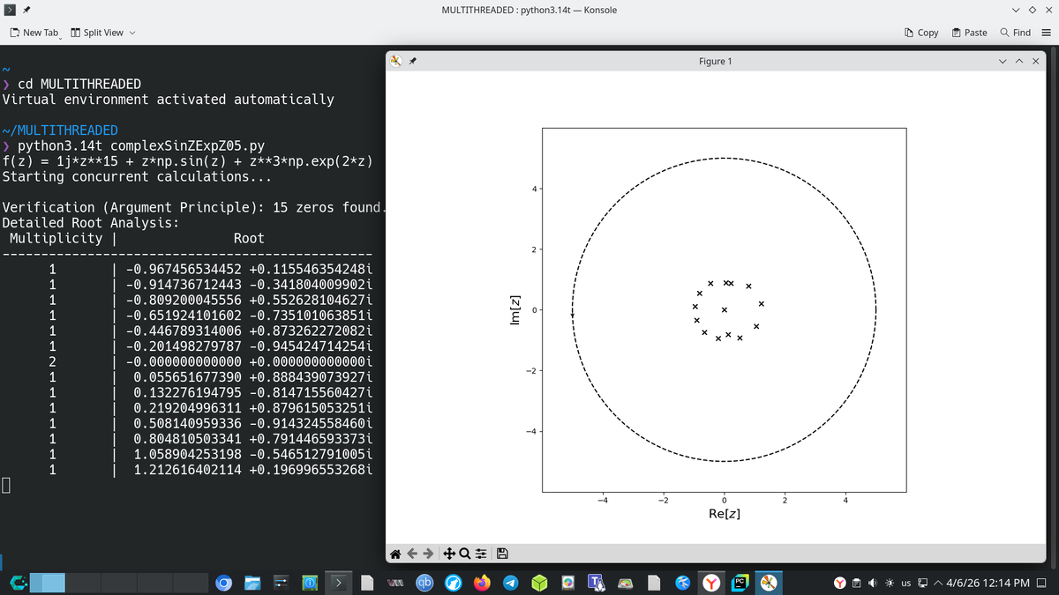Click the Yandex icon in system tray

(840, 583)
